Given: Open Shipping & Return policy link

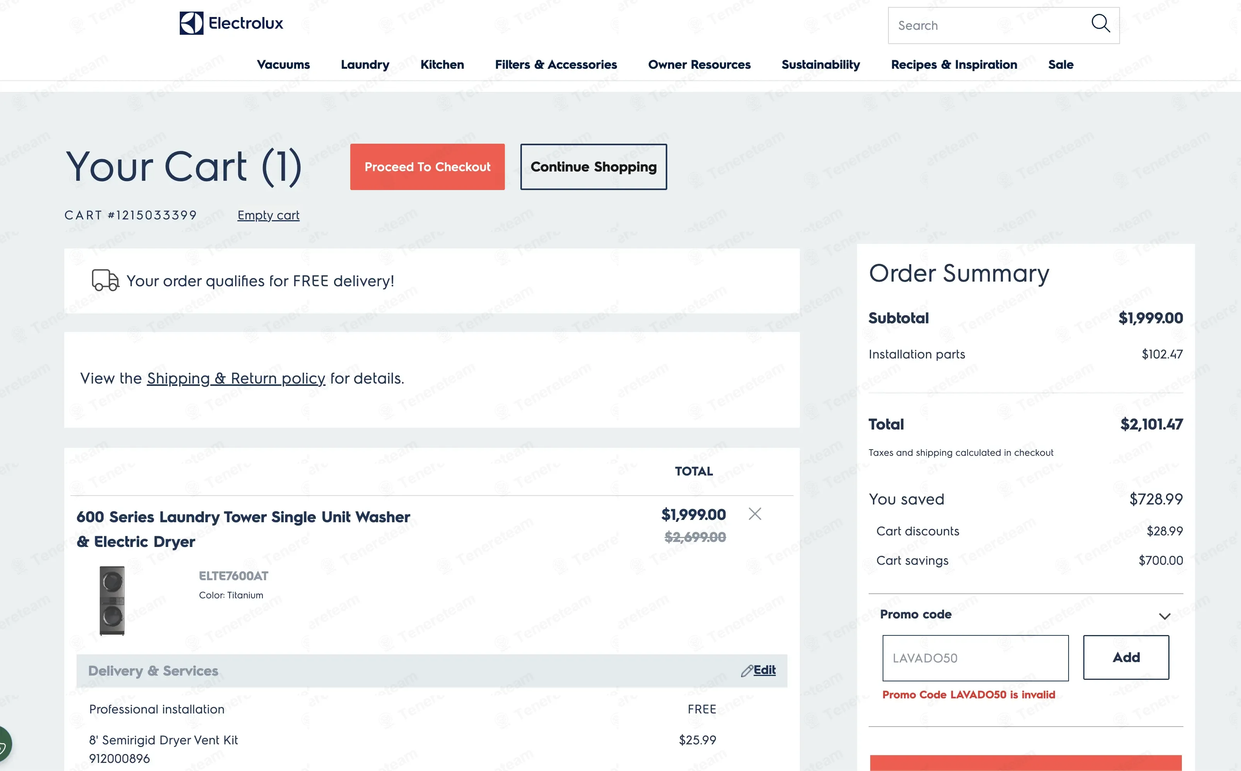Looking at the screenshot, I should 236,379.
